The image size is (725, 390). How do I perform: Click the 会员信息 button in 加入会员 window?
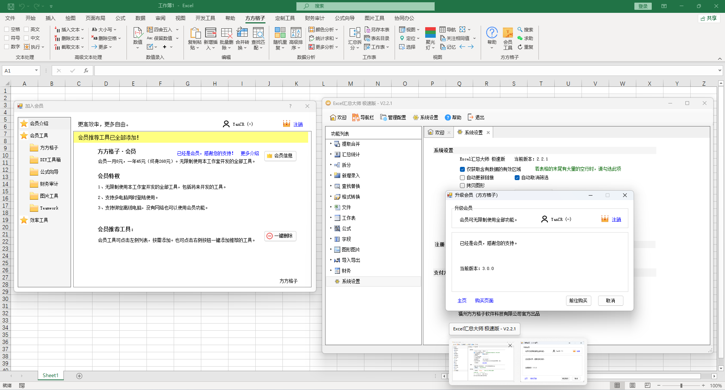tap(280, 156)
